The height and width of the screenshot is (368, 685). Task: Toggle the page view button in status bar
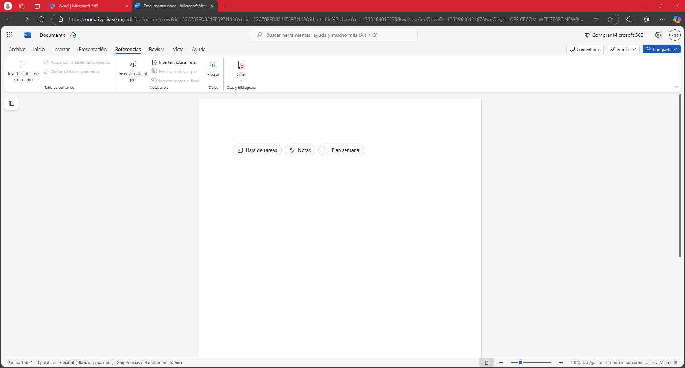486,363
